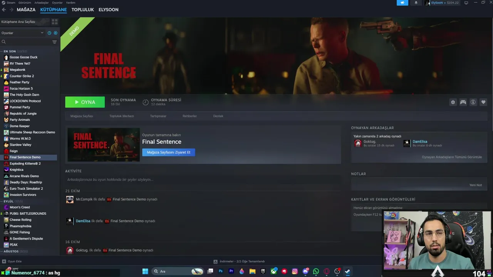Screen dimensions: 493x277
Task: Open the Oyunlar menu in menu bar
Action: [57, 3]
